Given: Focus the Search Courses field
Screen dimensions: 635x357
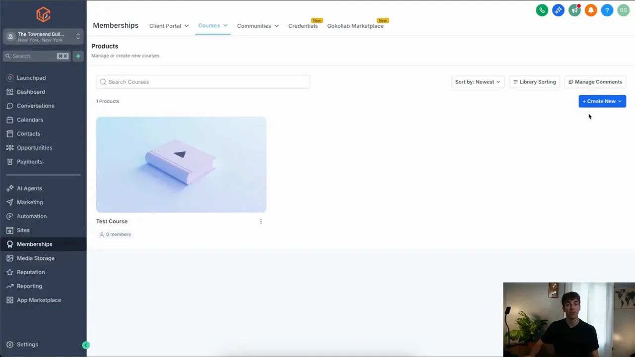Looking at the screenshot, I should click(x=203, y=82).
